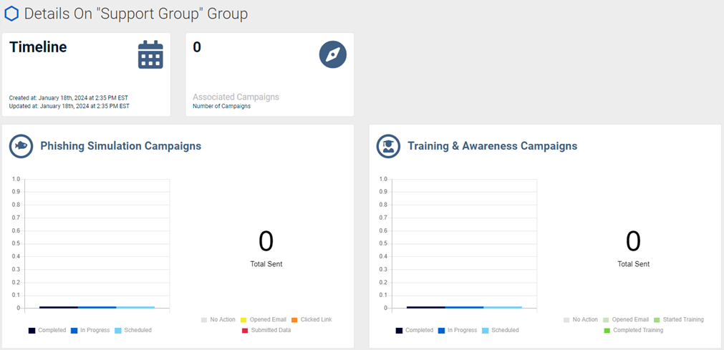Click the Number of Campaigns text
This screenshot has height=350, width=724.
(x=221, y=106)
